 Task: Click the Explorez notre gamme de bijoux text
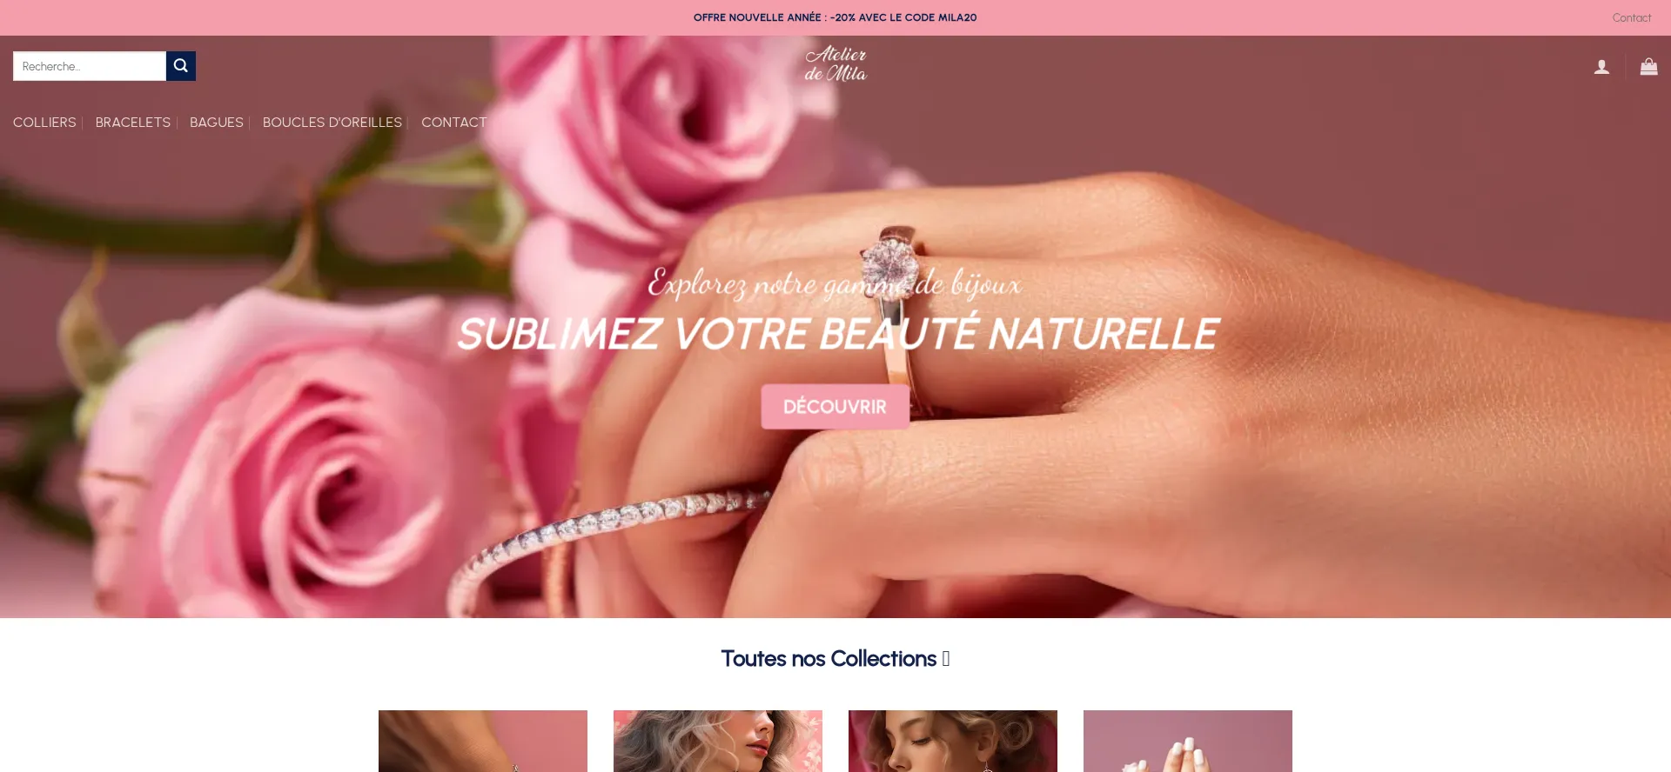pos(835,283)
